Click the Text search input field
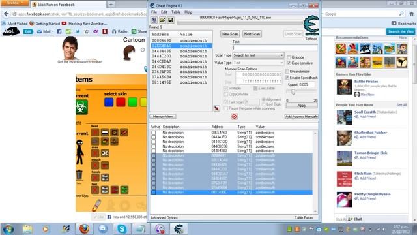417x235 pixels. (x=275, y=48)
